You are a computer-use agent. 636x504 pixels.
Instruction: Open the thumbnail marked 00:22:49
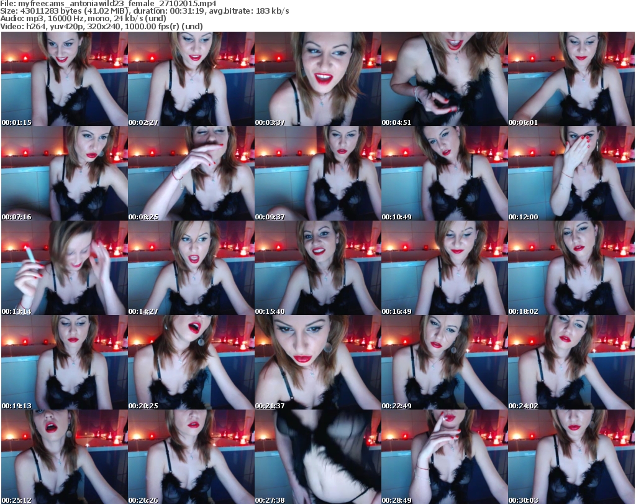coord(444,362)
